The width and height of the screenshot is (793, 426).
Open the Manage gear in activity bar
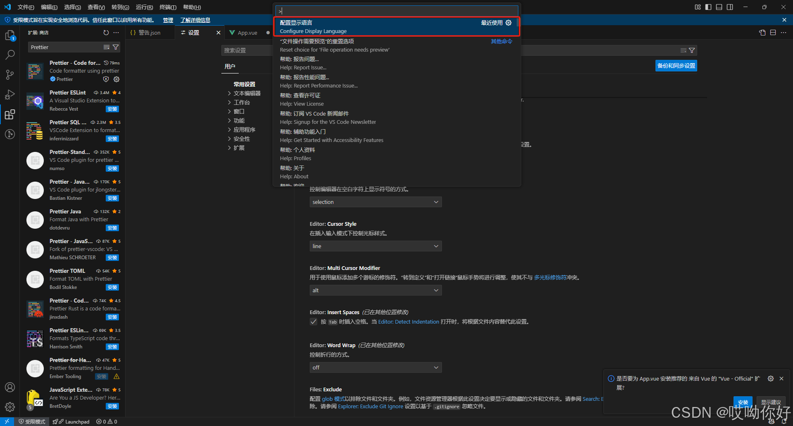pos(10,407)
